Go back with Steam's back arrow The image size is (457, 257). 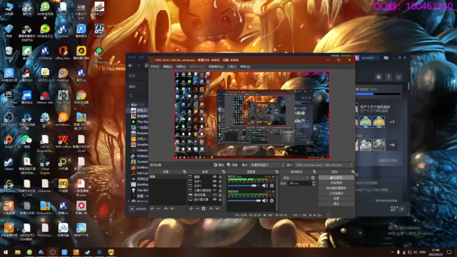130,66
